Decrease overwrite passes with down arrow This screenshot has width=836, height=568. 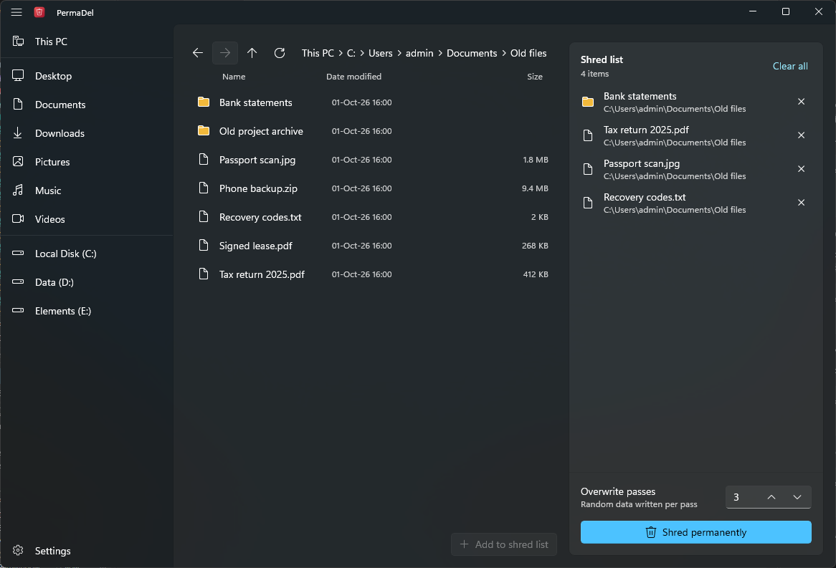(797, 497)
